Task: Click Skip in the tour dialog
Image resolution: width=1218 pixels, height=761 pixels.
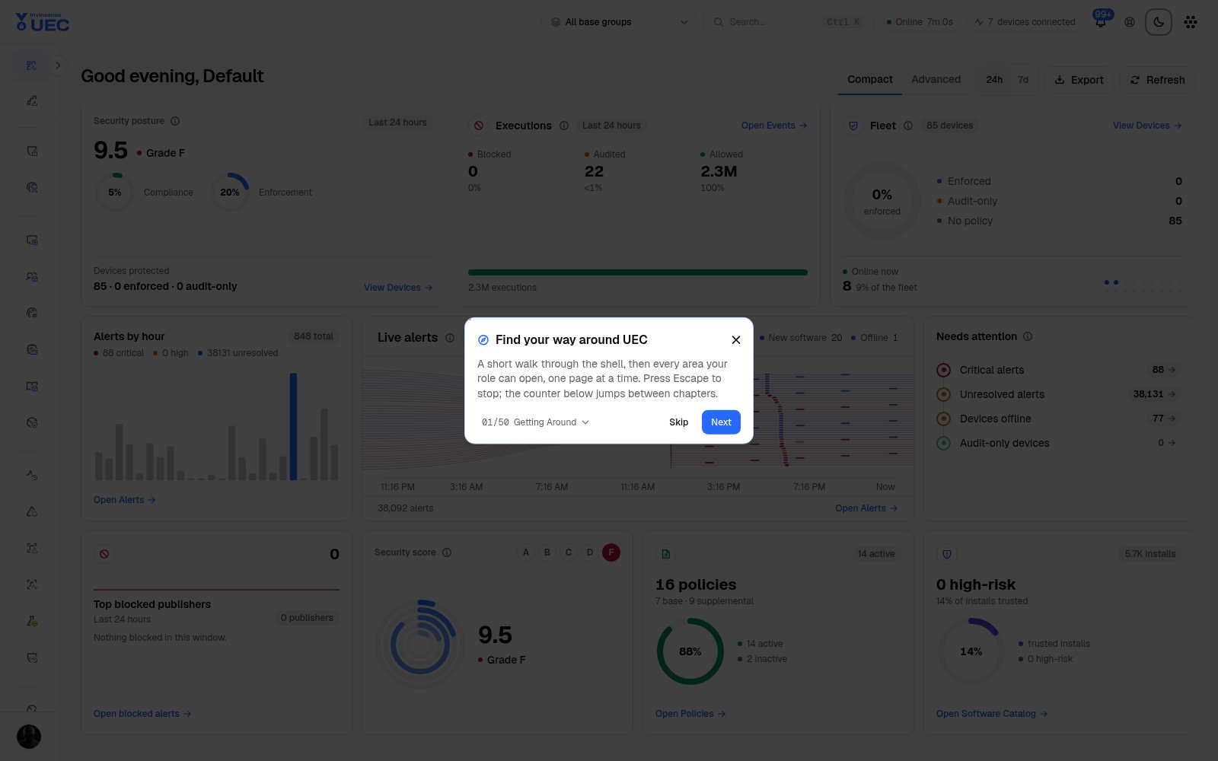Action: click(679, 422)
